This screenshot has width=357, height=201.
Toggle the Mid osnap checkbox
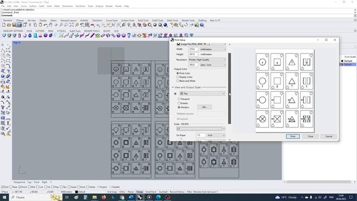[29, 187]
